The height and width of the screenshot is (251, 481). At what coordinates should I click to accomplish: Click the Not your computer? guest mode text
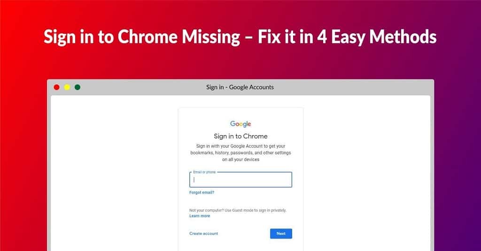(x=238, y=210)
